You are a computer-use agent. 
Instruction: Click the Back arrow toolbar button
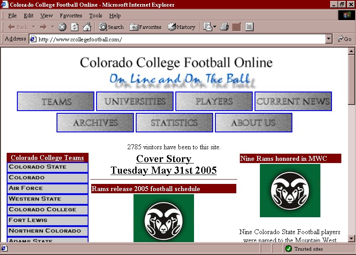(x=18, y=27)
